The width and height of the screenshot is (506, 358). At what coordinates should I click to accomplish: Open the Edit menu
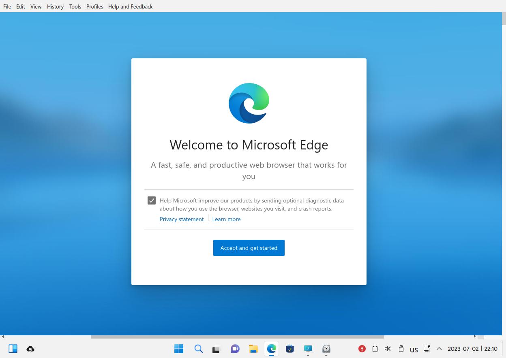[21, 6]
